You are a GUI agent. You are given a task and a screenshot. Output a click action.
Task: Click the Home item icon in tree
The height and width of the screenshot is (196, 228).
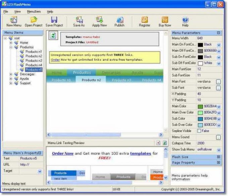tap(16, 43)
